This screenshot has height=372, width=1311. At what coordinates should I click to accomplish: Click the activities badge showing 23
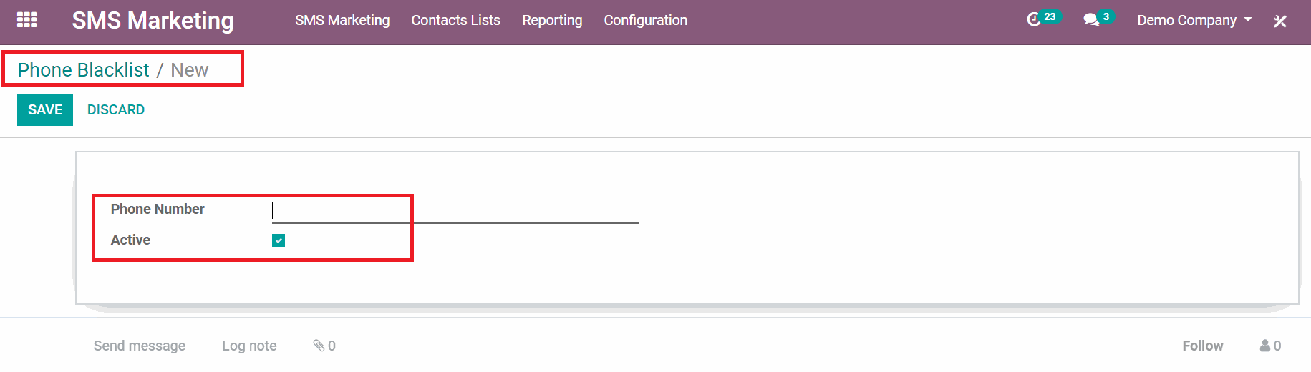1050,16
